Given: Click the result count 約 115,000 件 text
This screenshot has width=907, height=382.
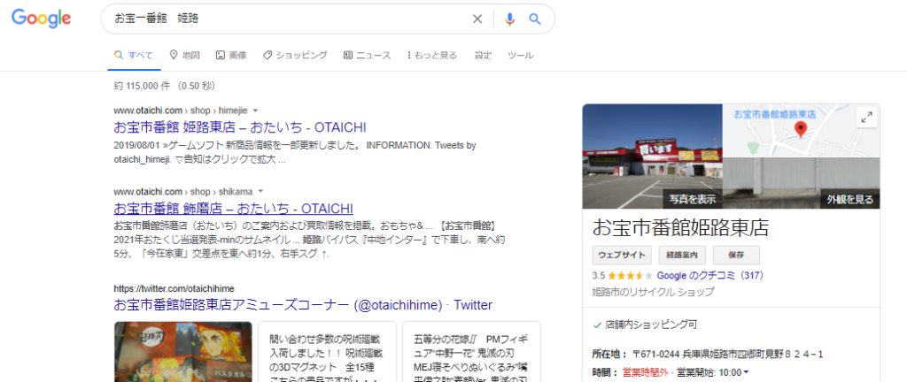Looking at the screenshot, I should click(143, 86).
